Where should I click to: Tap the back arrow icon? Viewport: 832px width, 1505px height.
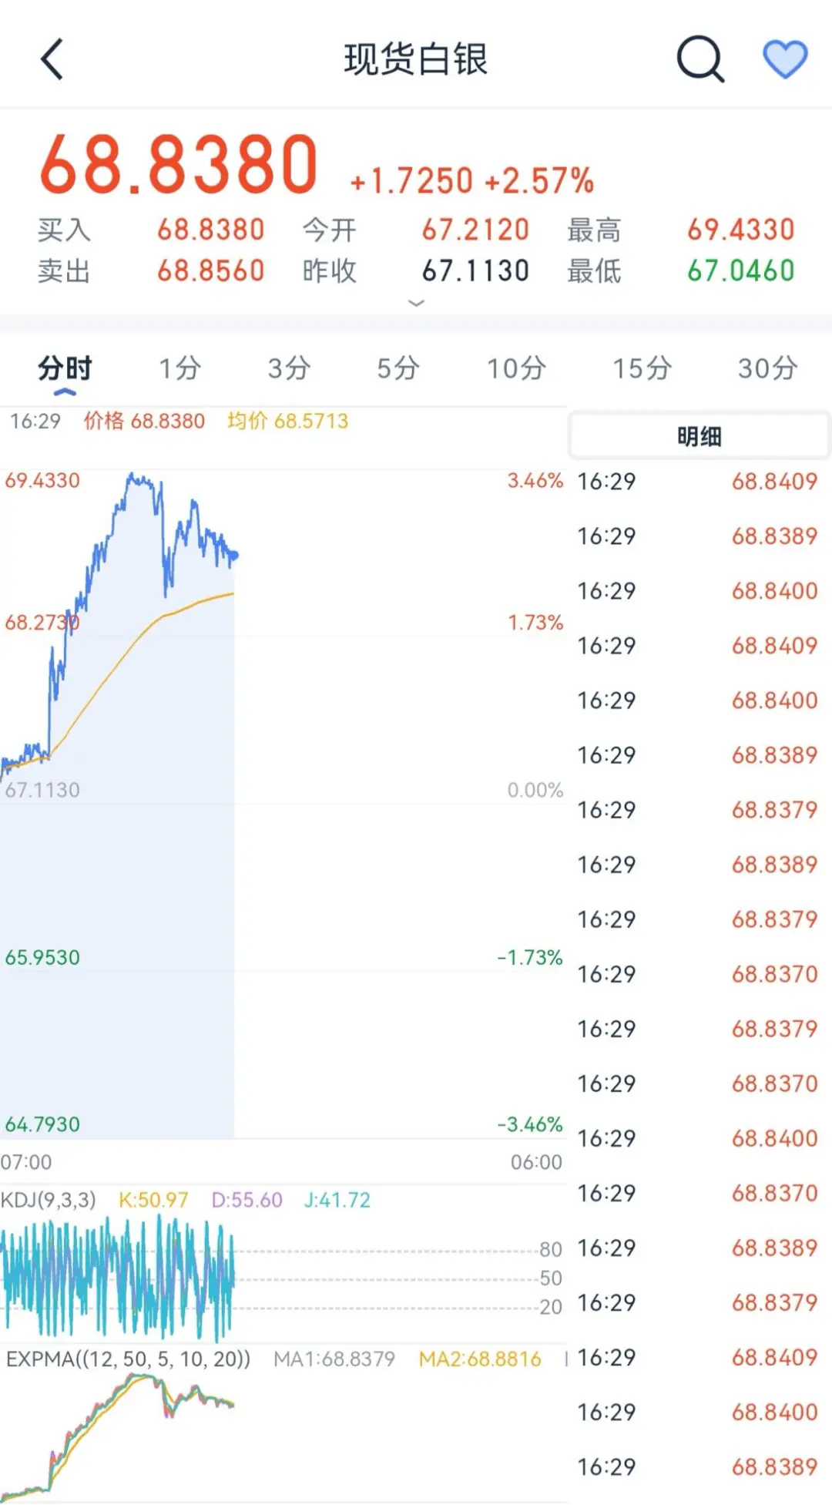click(x=52, y=59)
